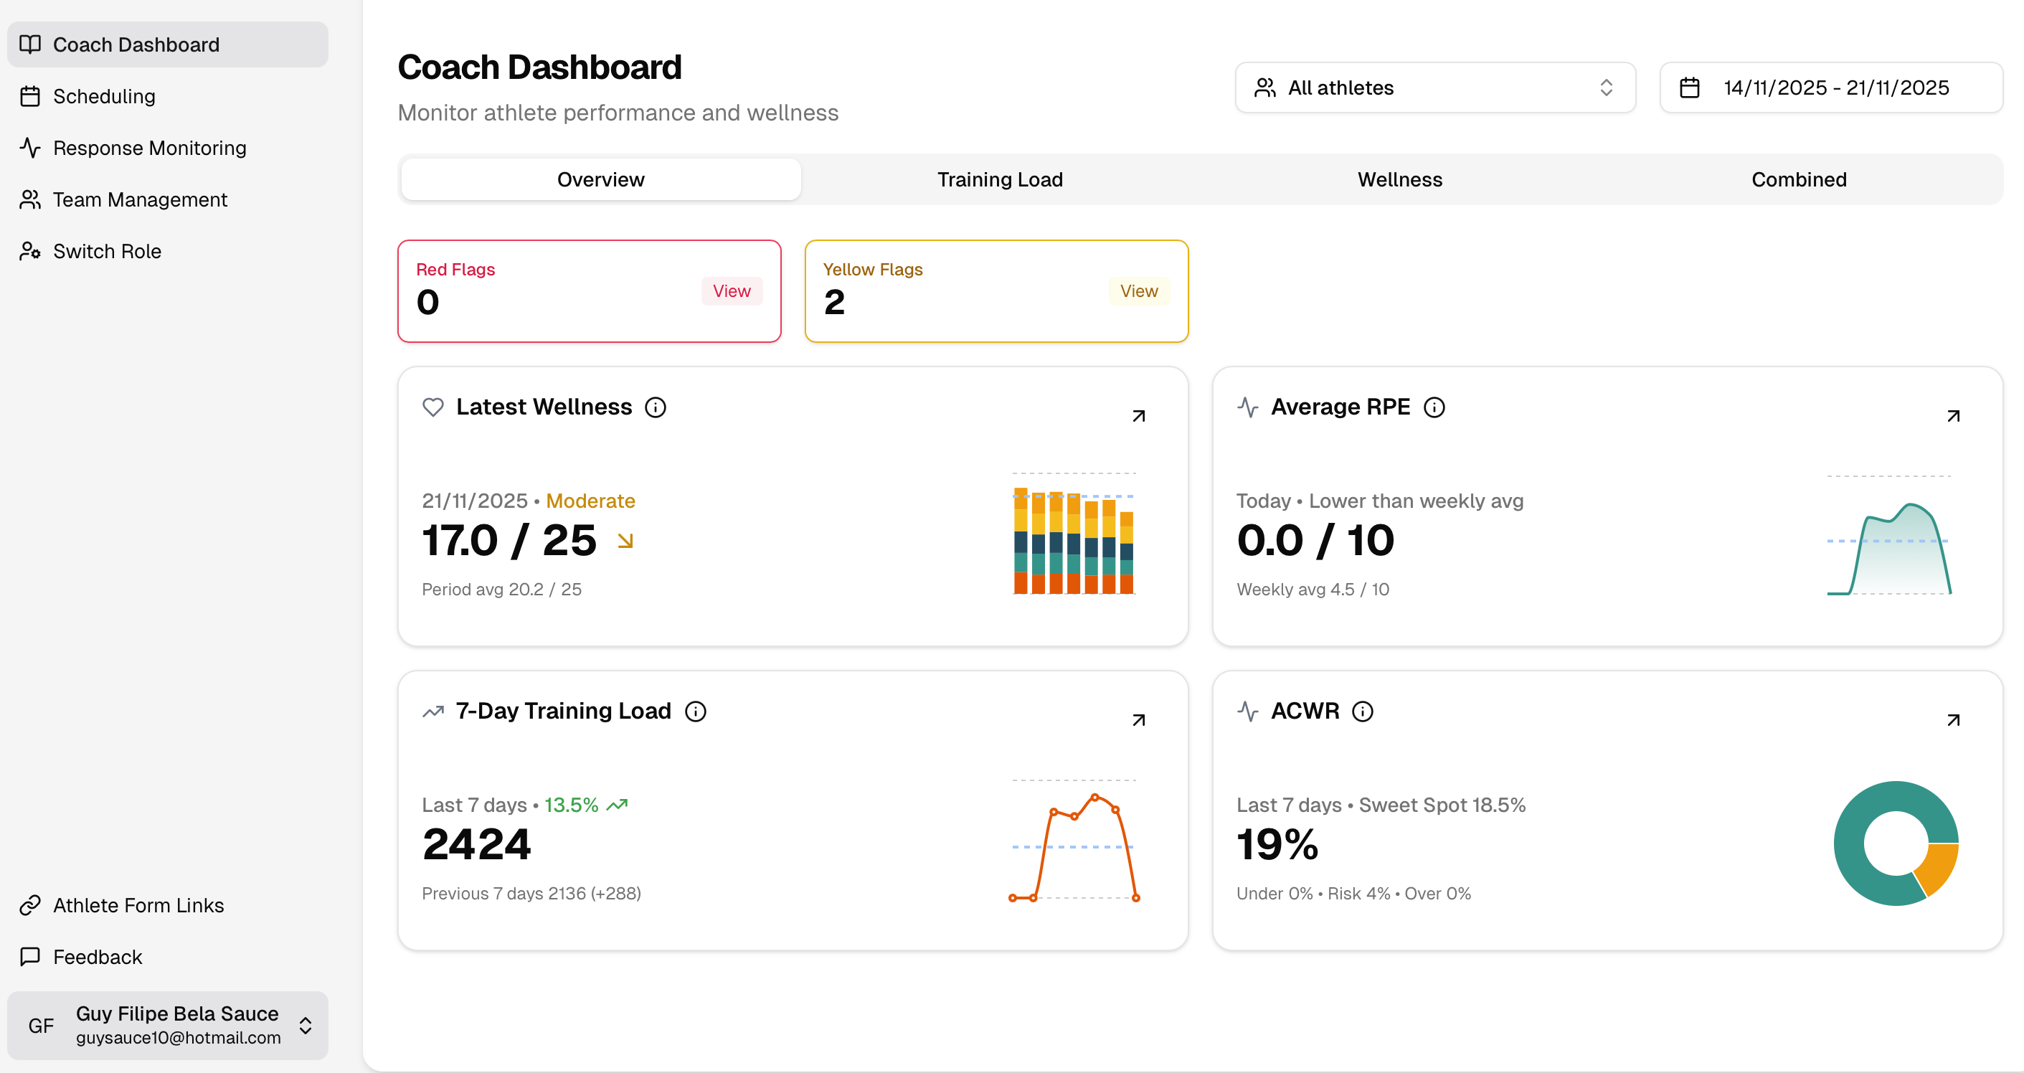This screenshot has width=2024, height=1073.
Task: Open Response Monitoring in sidebar
Action: (x=149, y=148)
